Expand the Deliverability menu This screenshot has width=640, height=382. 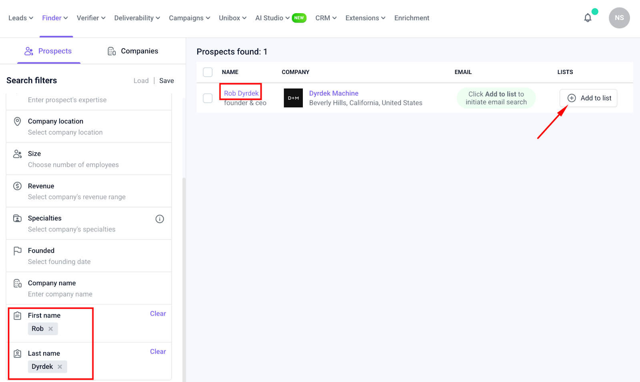[137, 18]
